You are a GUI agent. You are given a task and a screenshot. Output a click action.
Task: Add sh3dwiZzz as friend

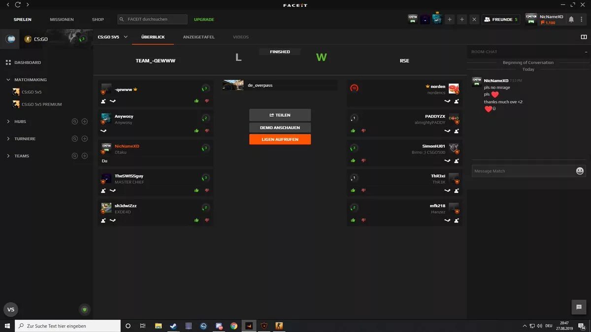click(103, 220)
